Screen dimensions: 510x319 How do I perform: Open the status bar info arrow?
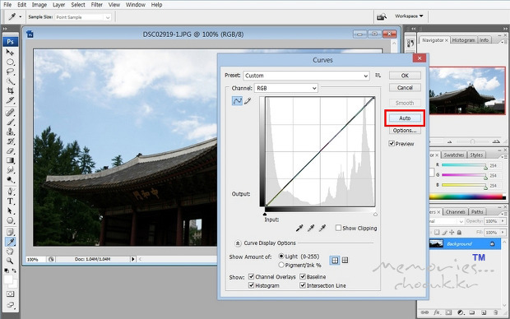(x=132, y=259)
